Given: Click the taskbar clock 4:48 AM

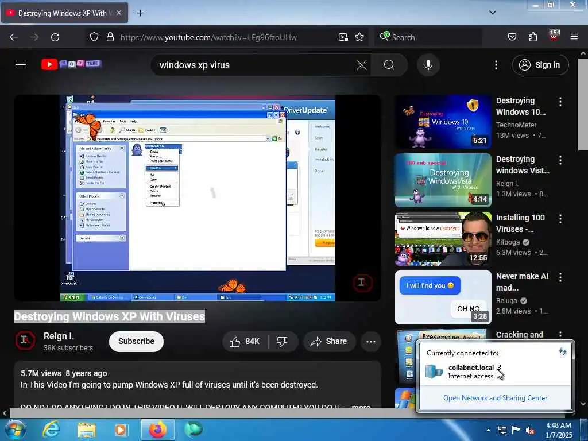Looking at the screenshot, I should point(558,425).
